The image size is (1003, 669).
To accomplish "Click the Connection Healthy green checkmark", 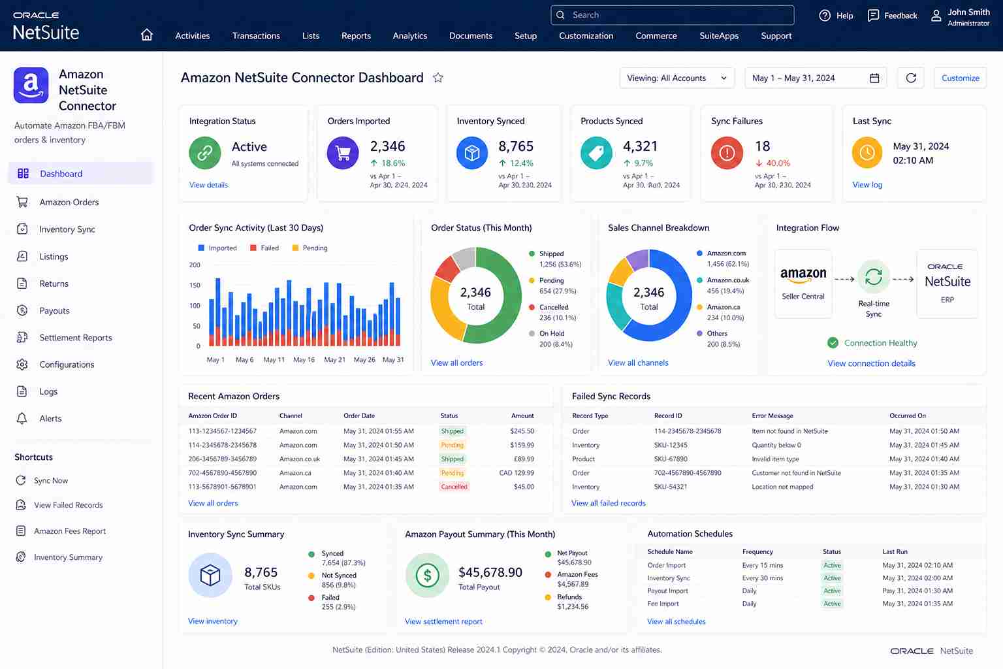I will 833,342.
